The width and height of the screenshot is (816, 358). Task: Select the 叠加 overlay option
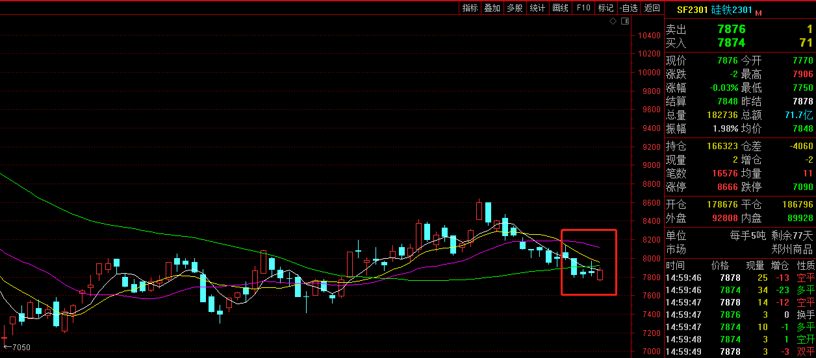492,8
